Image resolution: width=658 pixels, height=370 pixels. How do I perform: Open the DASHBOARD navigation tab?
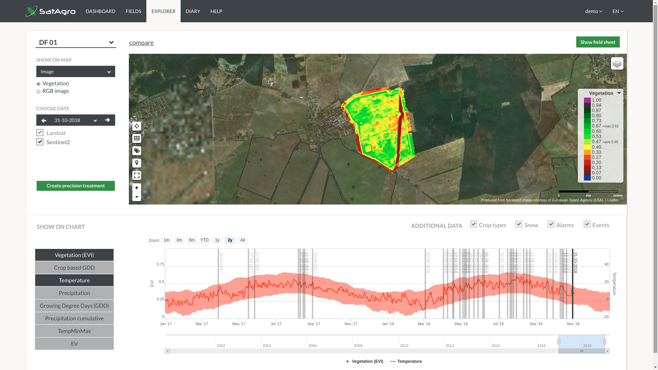pyautogui.click(x=100, y=11)
